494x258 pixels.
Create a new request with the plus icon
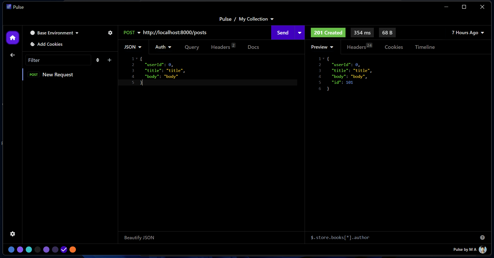[x=109, y=60]
